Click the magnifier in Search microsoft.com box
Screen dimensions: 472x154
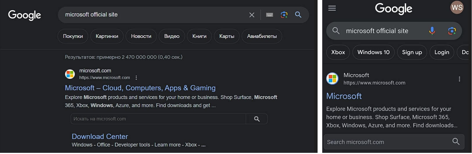pyautogui.click(x=456, y=142)
